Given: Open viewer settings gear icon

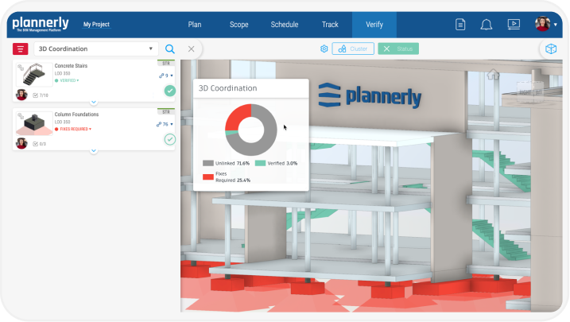Looking at the screenshot, I should 324,48.
